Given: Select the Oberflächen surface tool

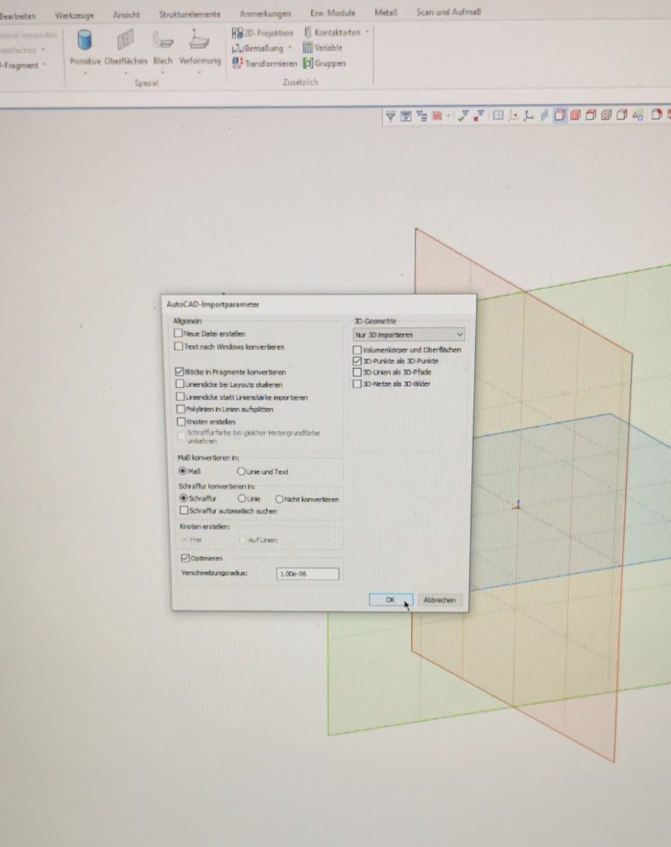Looking at the screenshot, I should pos(125,42).
